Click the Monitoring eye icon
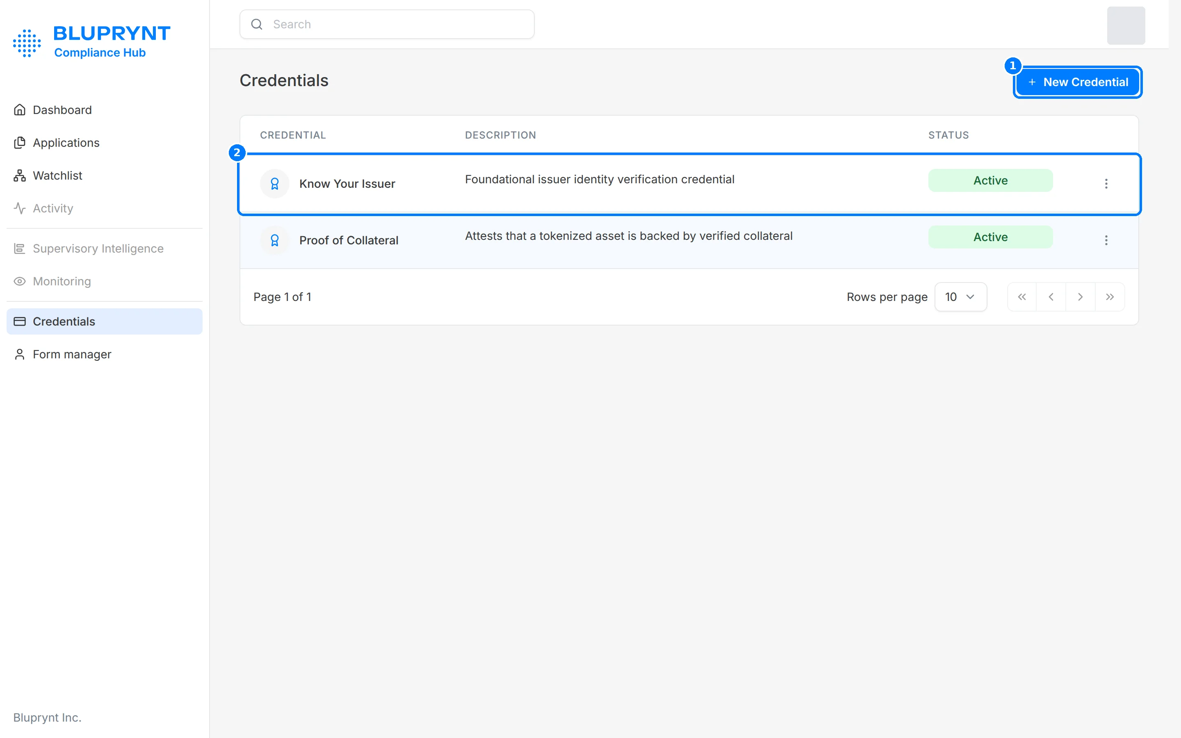 pos(20,281)
